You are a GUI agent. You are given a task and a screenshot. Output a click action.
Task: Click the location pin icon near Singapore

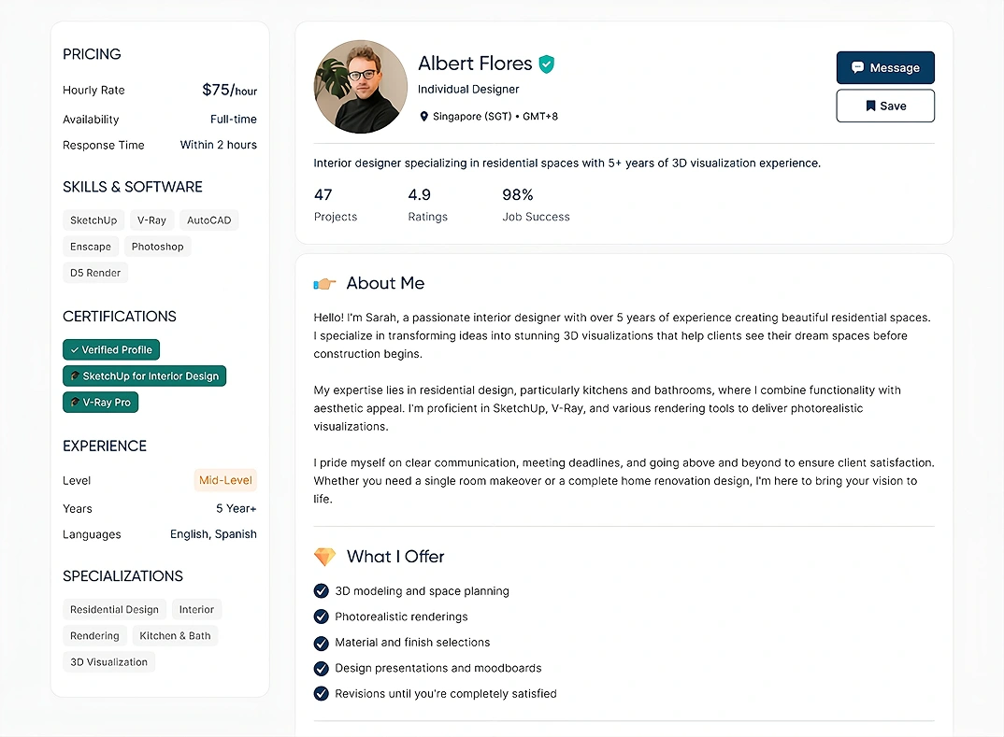424,117
